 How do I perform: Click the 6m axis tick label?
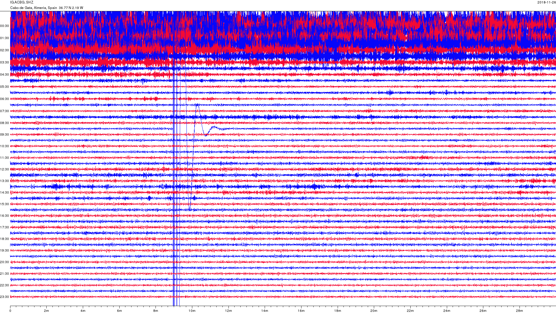[x=119, y=311]
